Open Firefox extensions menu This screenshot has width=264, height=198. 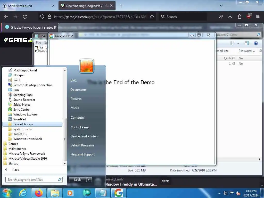point(239,16)
